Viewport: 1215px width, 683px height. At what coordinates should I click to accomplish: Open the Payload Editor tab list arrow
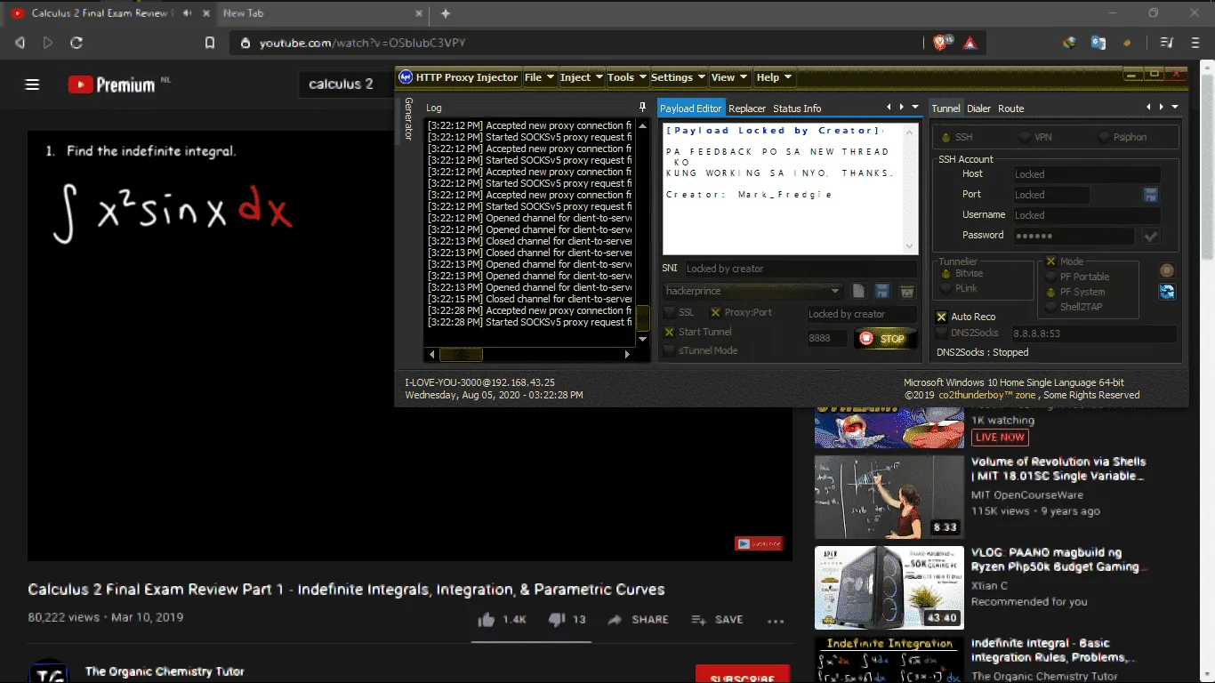click(x=916, y=108)
